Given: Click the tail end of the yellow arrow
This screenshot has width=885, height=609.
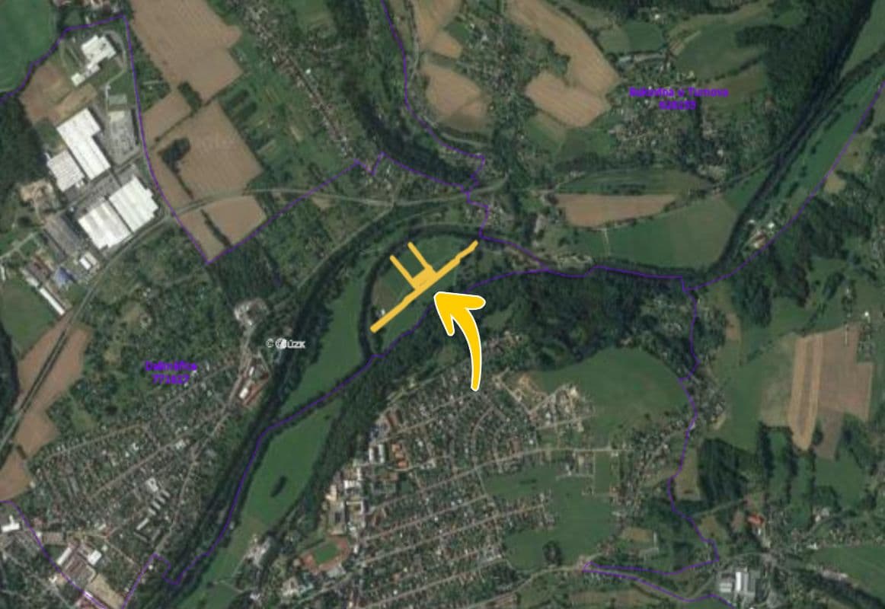Looking at the screenshot, I should click(475, 387).
